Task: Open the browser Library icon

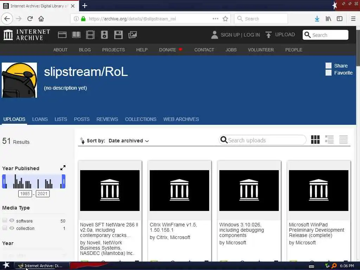Action: 328,19
